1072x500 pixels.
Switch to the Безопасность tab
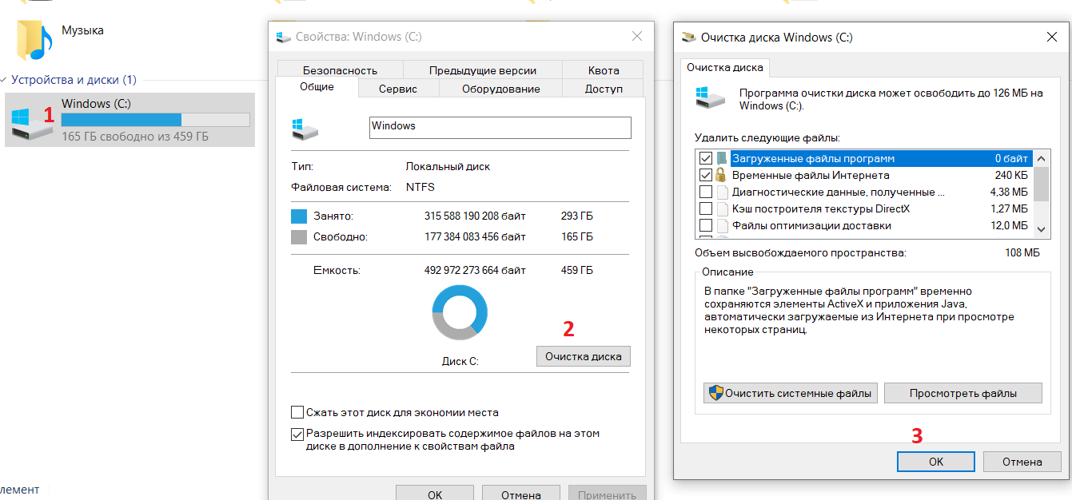[x=341, y=70]
